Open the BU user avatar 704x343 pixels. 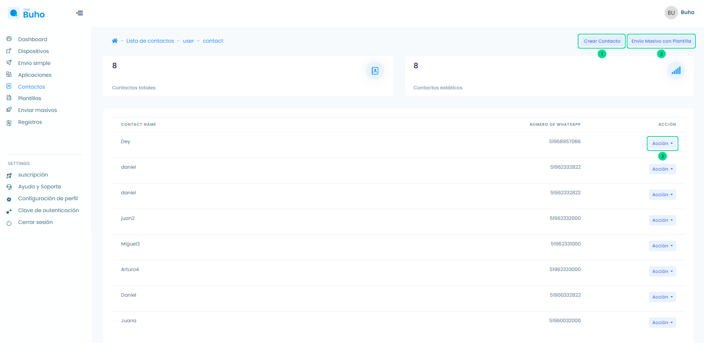pyautogui.click(x=671, y=13)
